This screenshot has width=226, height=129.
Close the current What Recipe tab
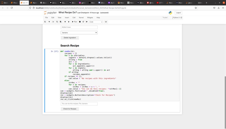27,3
